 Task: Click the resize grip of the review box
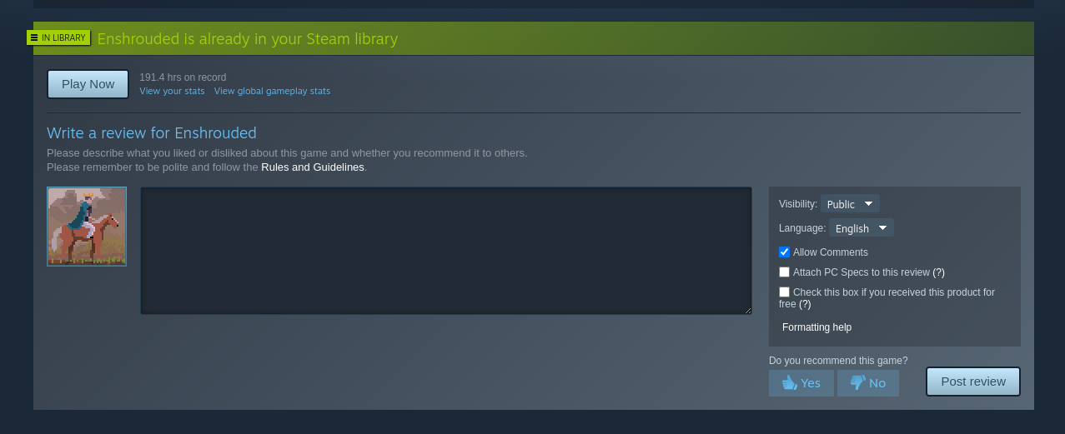[x=748, y=311]
